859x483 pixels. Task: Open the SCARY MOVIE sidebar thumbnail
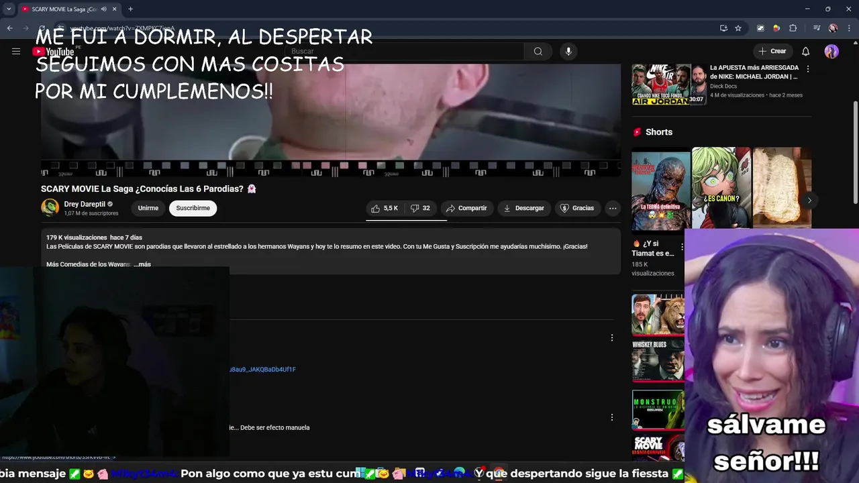pos(658,448)
